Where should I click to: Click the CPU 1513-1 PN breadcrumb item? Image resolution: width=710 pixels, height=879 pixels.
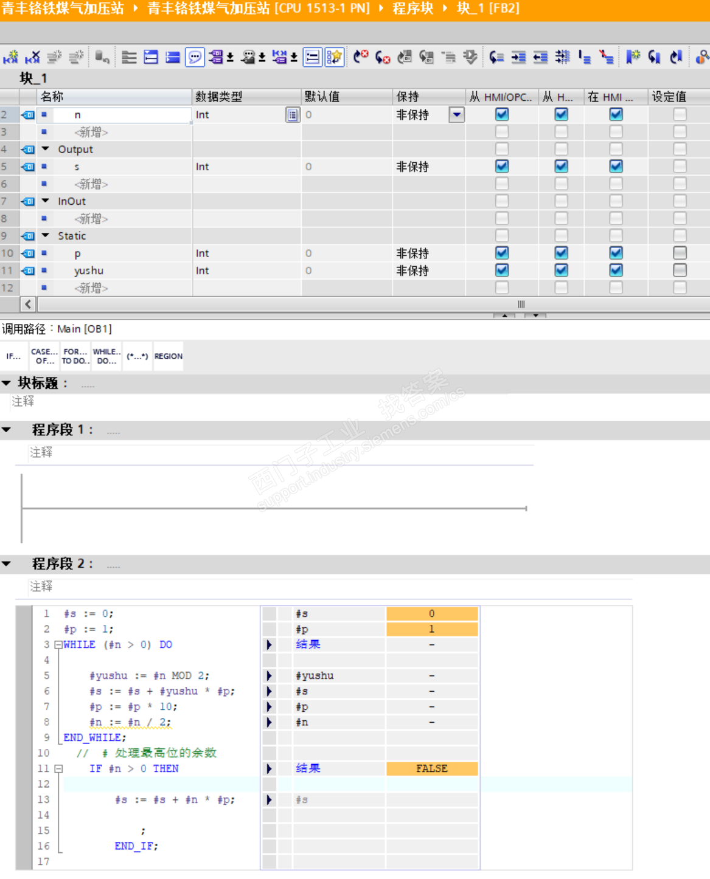tap(259, 9)
